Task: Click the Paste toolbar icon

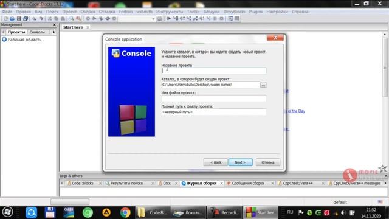Action: 63,19
